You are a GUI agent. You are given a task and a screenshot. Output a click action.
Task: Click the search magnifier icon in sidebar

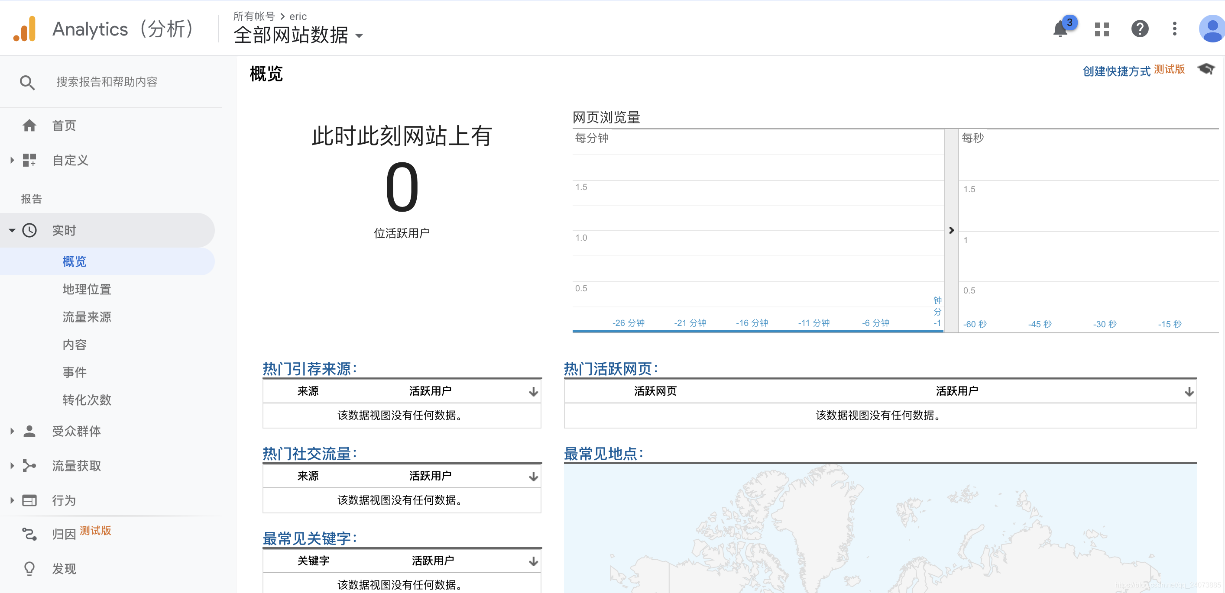click(27, 82)
